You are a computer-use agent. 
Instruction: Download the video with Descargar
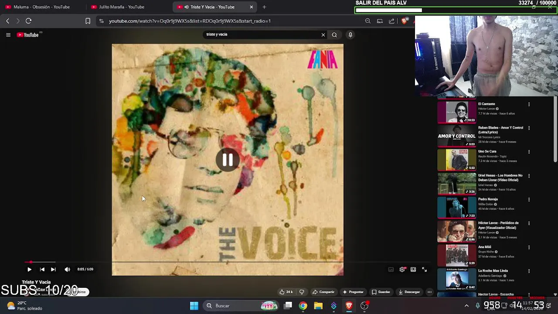[409, 292]
